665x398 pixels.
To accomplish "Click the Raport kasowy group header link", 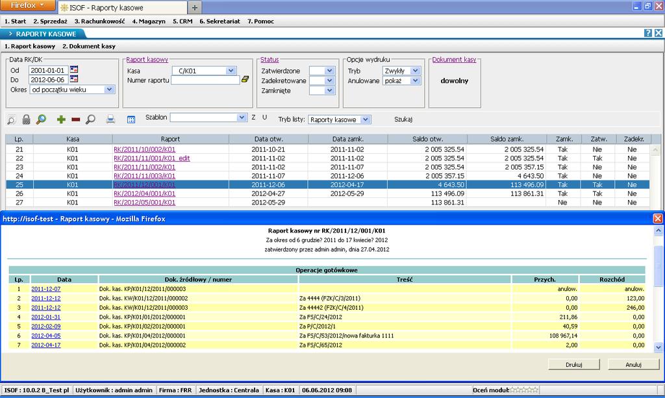I will (147, 60).
